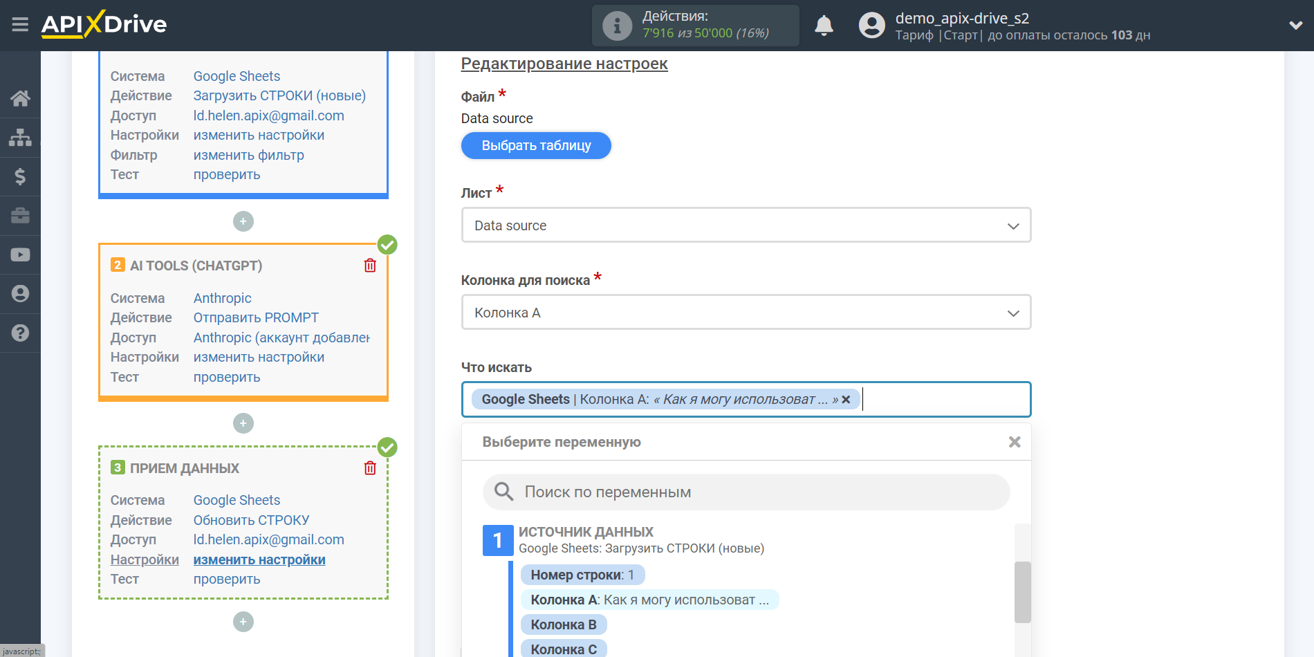
Task: Open the billing dollar sidebar icon
Action: [20, 176]
